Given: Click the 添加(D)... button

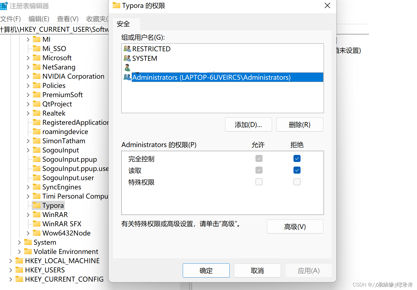Looking at the screenshot, I should pos(248,125).
